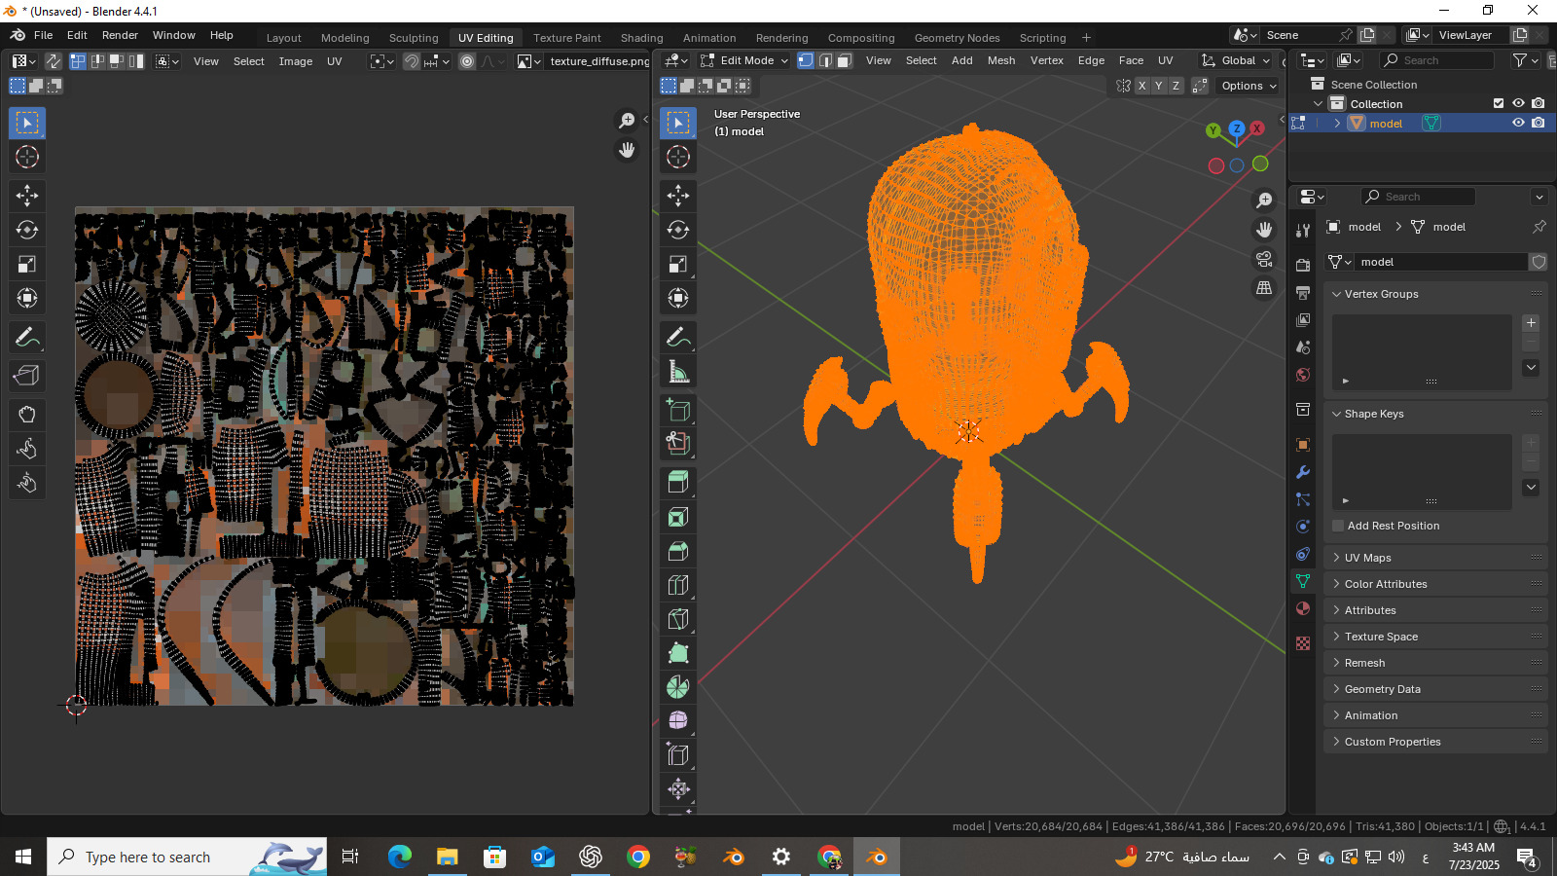Expand the Color Attributes panel
1557x876 pixels.
(1435, 584)
